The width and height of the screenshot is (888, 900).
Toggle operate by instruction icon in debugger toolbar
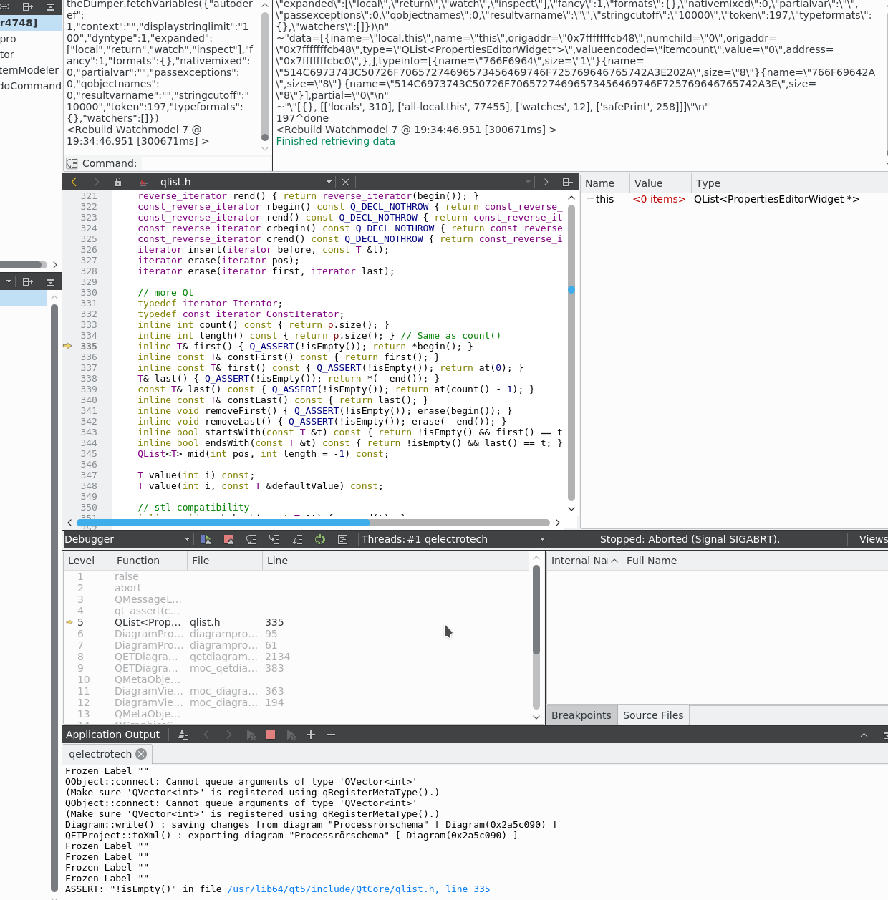point(343,539)
